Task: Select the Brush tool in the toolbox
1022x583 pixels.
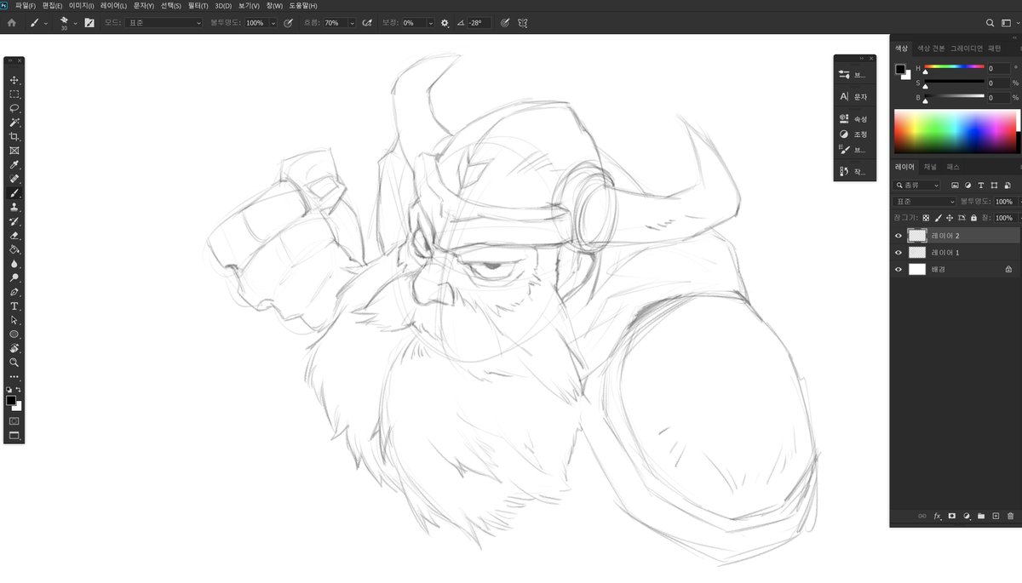Action: [14, 193]
